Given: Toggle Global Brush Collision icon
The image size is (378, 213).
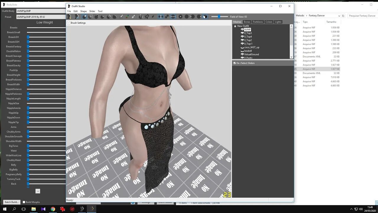Looking at the screenshot, I should pos(173,17).
